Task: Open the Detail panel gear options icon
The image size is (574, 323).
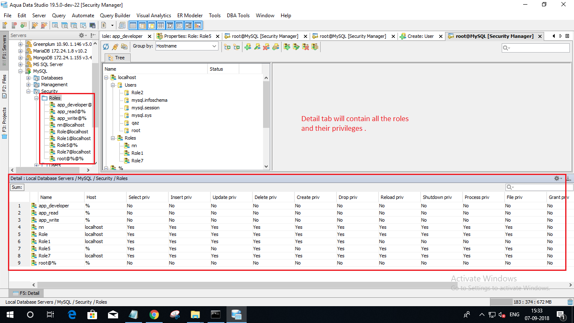Action: pyautogui.click(x=558, y=179)
